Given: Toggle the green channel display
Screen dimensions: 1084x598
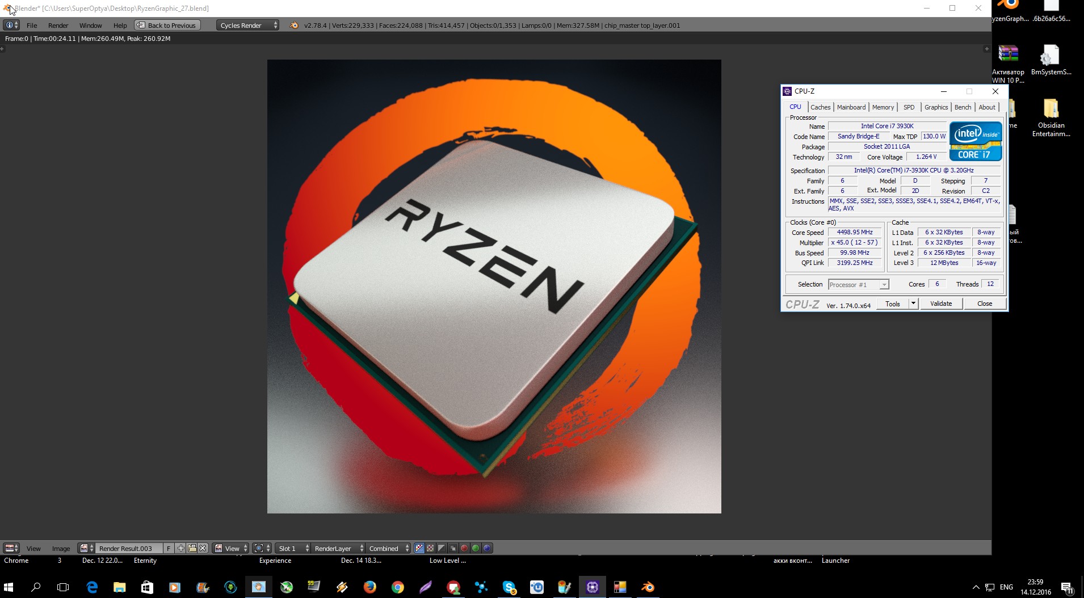Looking at the screenshot, I should (x=476, y=548).
